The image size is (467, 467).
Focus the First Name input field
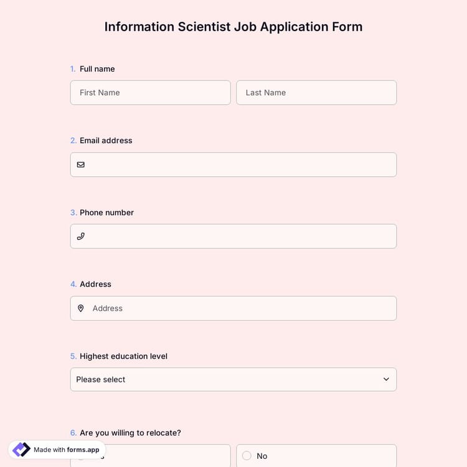[x=150, y=93]
